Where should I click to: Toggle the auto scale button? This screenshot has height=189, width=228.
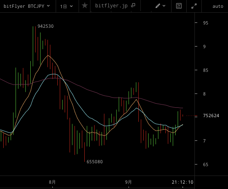(218, 6)
